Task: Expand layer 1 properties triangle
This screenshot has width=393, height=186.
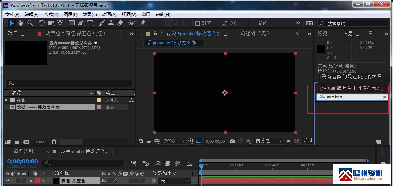Action: [31, 181]
